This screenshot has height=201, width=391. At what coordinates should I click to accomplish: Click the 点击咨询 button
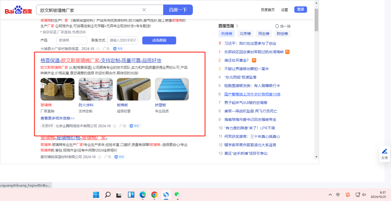[x=159, y=40]
